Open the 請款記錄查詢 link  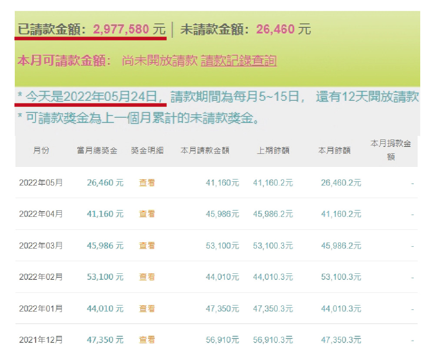coord(239,61)
